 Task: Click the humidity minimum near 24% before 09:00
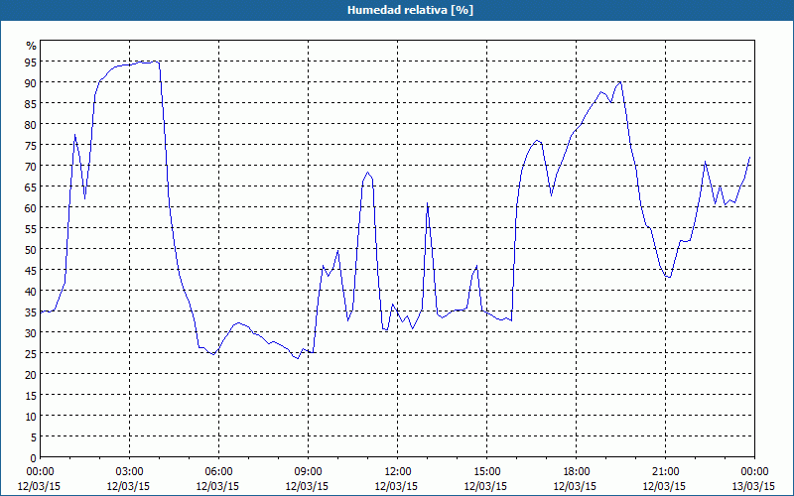297,358
